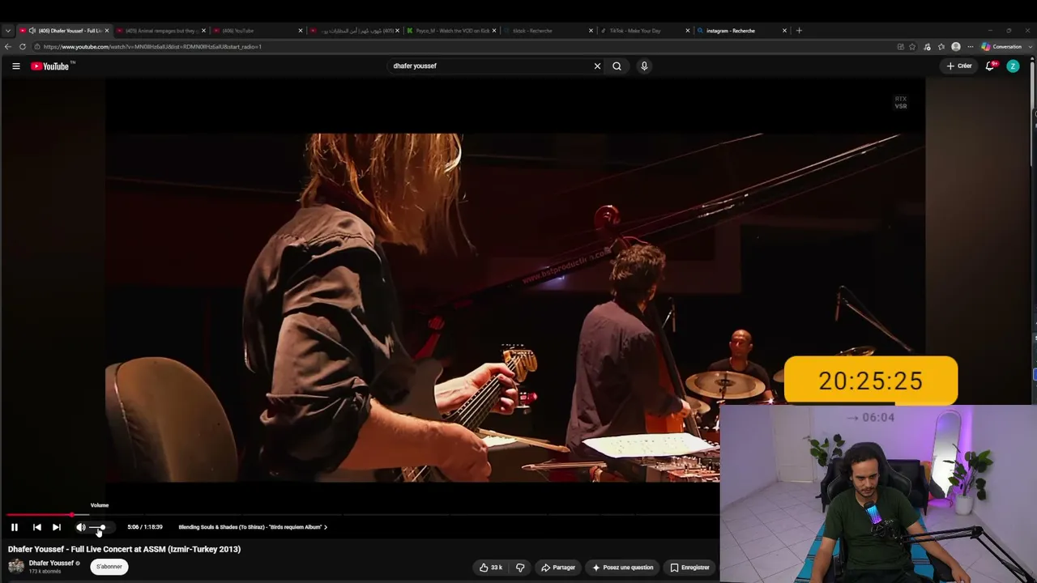Skip to the next video
This screenshot has height=583, width=1037.
coord(57,527)
